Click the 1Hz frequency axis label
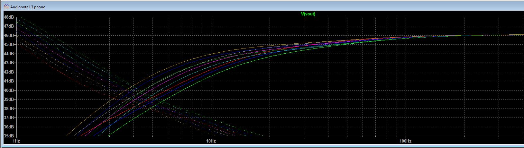Image resolution: width=524 pixels, height=148 pixels. pyautogui.click(x=16, y=141)
